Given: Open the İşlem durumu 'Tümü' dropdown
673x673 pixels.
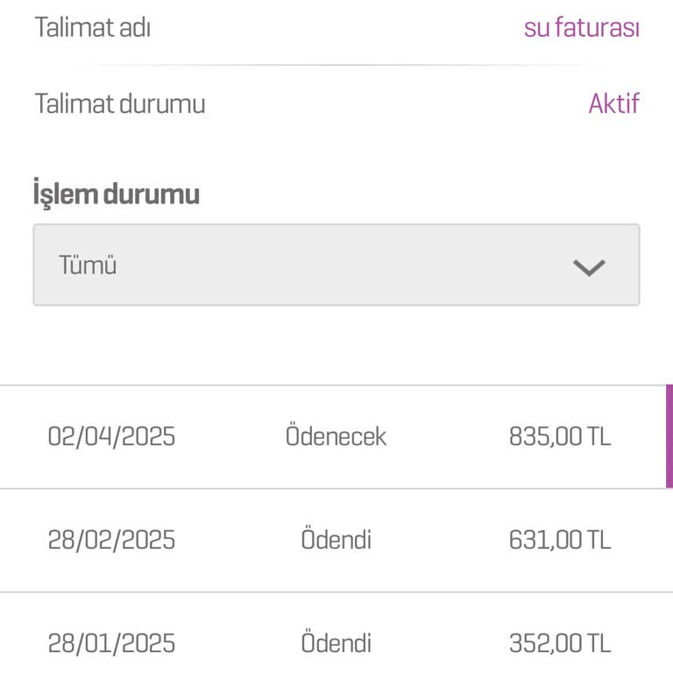Looking at the screenshot, I should point(336,266).
